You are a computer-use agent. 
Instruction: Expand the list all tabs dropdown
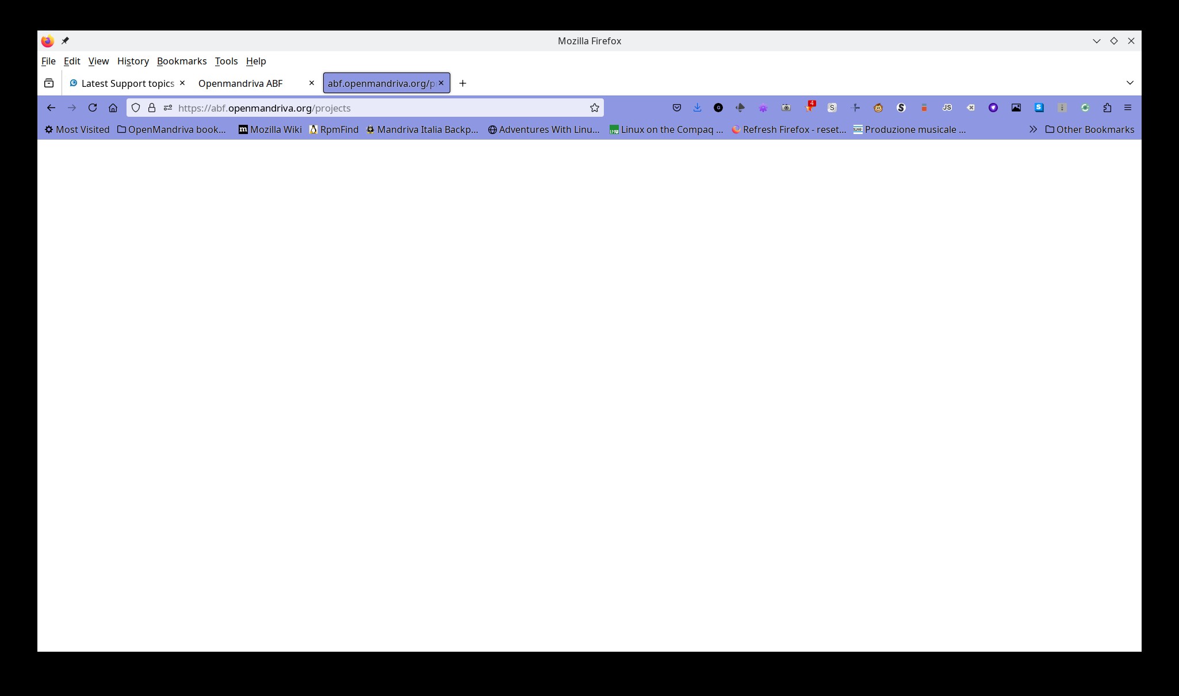1130,83
